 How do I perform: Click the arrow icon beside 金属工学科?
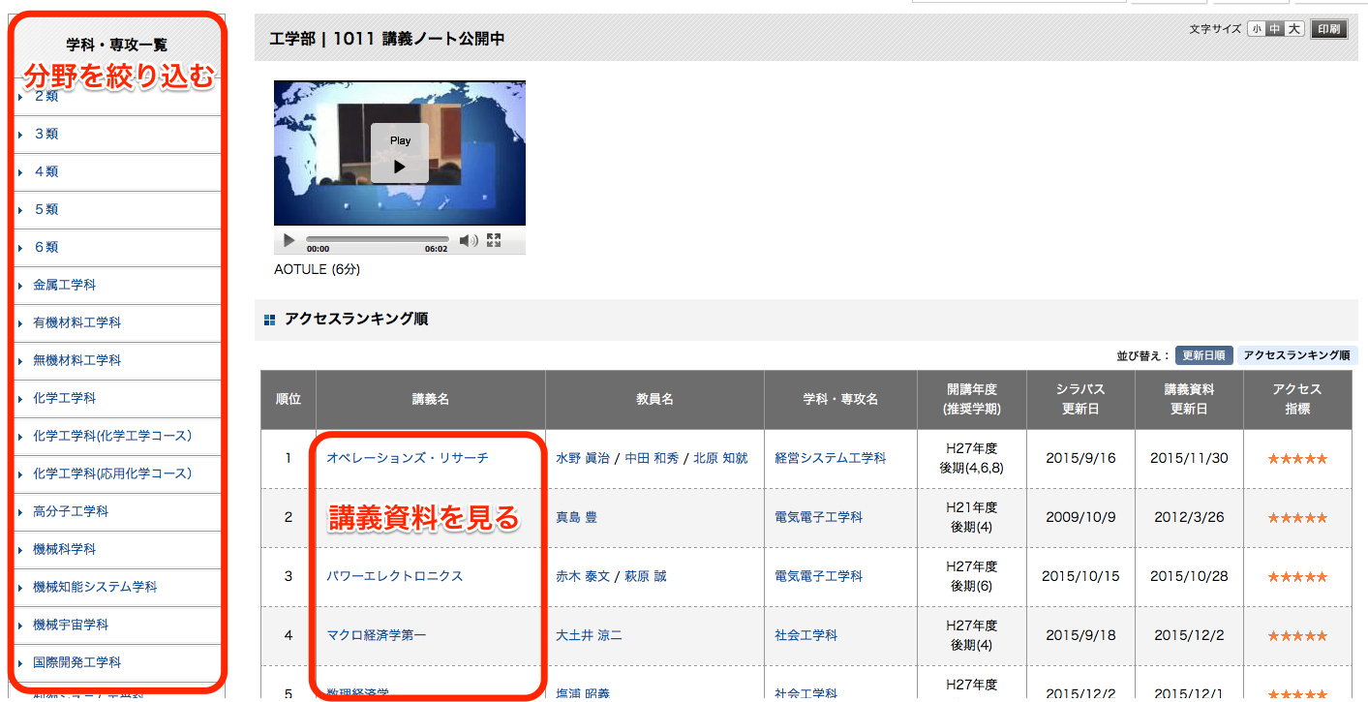tap(20, 286)
